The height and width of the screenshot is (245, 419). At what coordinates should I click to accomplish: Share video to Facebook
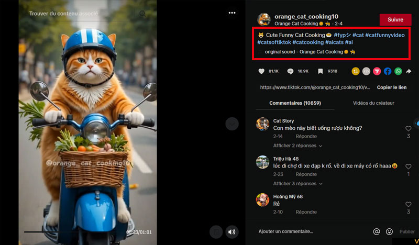[x=388, y=71]
